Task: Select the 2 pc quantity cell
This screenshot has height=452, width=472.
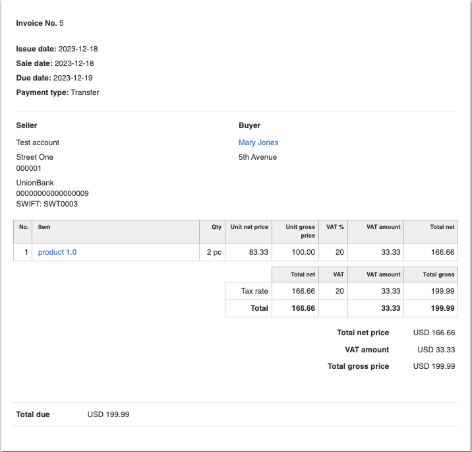Action: click(x=214, y=252)
